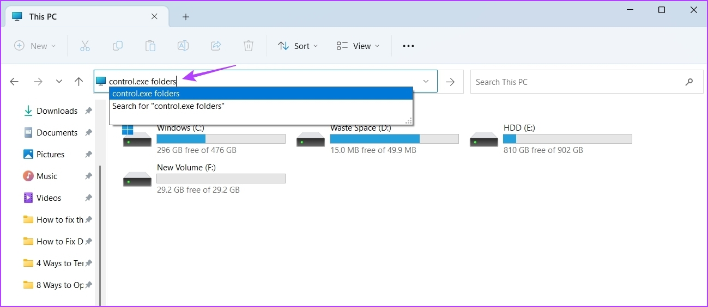708x307 pixels.
Task: Open the Sort dropdown menu
Action: pyautogui.click(x=298, y=46)
